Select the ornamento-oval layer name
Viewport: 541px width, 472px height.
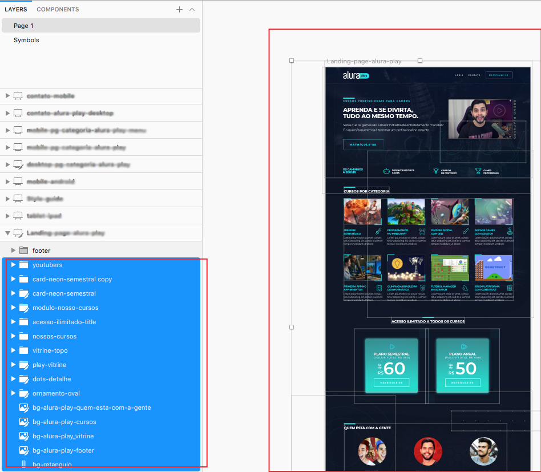pyautogui.click(x=56, y=393)
